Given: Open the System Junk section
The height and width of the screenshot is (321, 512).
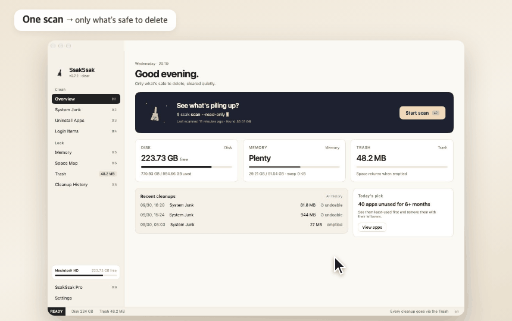Looking at the screenshot, I should coord(86,110).
